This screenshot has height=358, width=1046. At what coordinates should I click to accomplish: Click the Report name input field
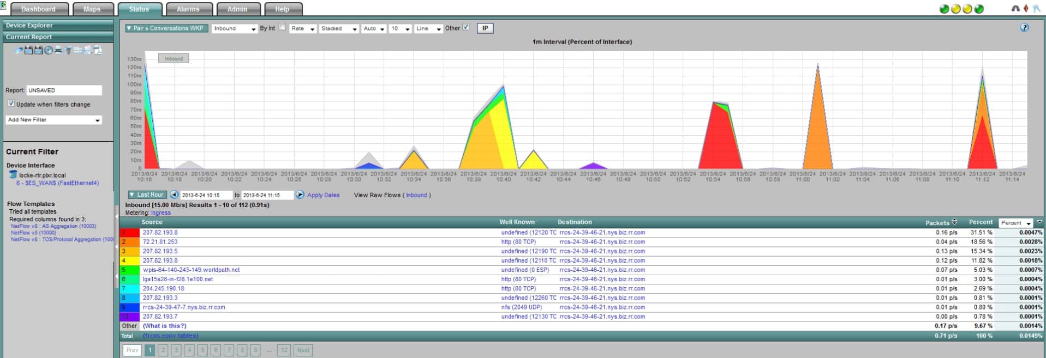coord(64,90)
